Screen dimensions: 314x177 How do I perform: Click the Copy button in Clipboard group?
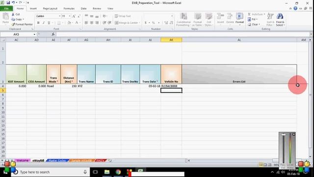click(x=18, y=19)
